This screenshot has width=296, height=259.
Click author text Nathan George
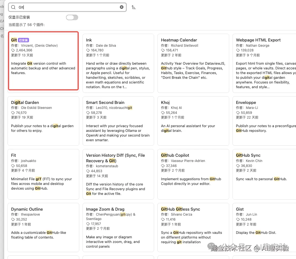coord(258,46)
